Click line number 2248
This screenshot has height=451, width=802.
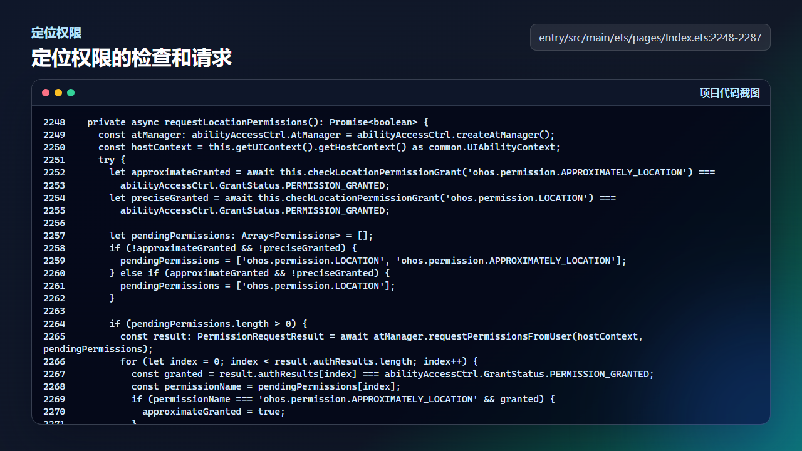pos(54,122)
